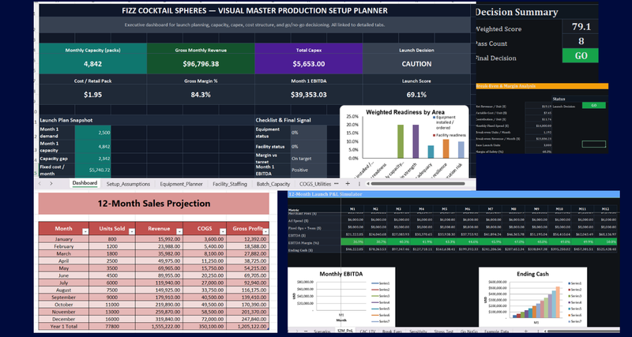Click Facility readiness legend entry
Screen dimensions: 632x337
pos(450,135)
